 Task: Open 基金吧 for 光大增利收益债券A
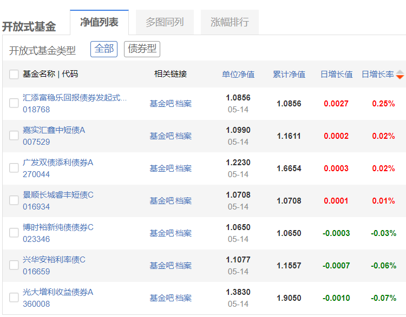tap(162, 298)
